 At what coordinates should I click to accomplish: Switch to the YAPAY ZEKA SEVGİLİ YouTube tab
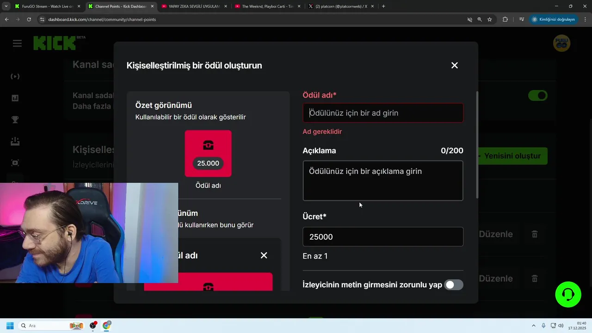(x=194, y=6)
